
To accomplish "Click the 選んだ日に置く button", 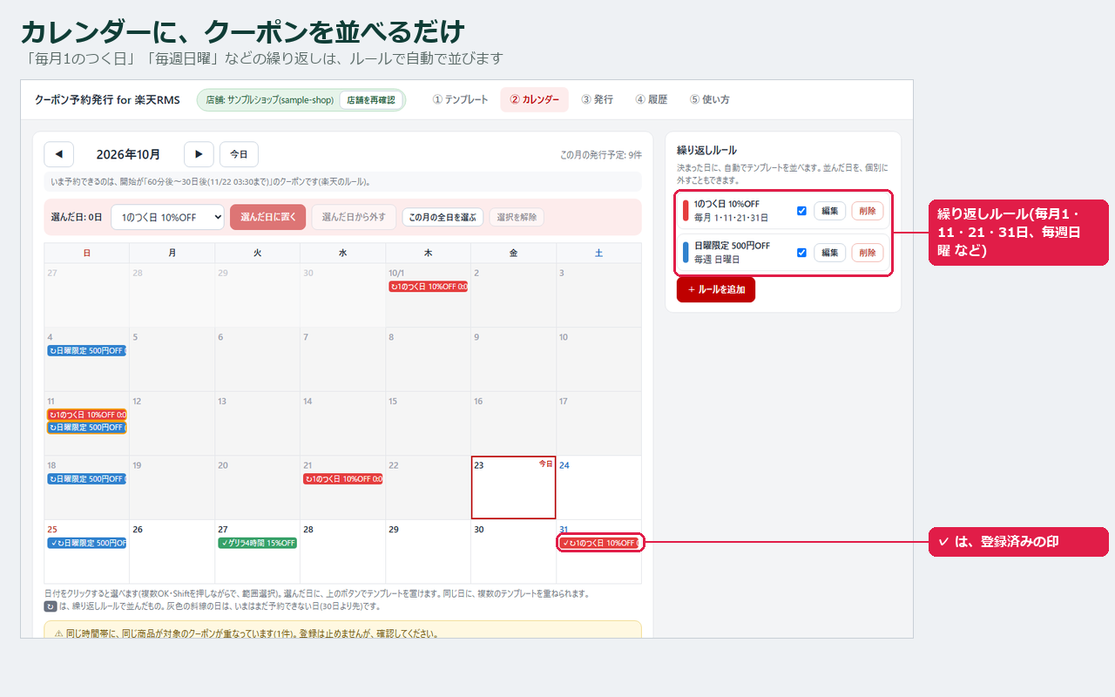I will coord(267,217).
